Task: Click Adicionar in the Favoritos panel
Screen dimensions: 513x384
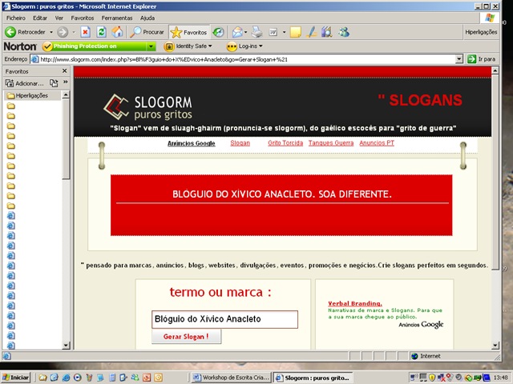Action: point(24,83)
